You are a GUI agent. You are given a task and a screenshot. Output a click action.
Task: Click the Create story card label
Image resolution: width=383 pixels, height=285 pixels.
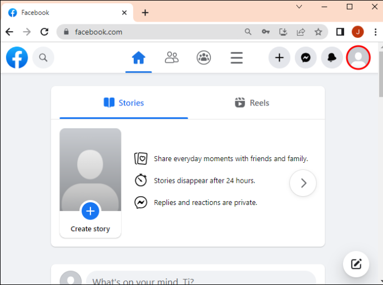tap(90, 229)
